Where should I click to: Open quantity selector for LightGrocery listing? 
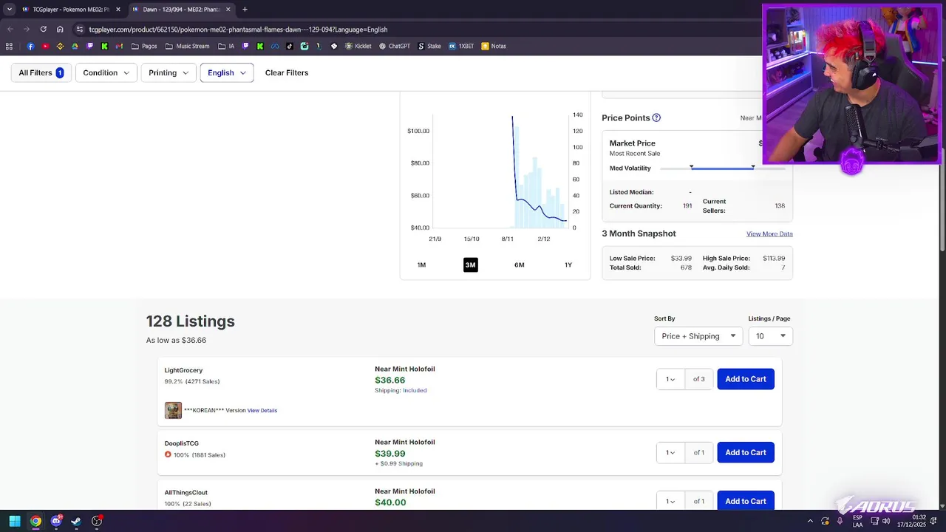coord(670,379)
